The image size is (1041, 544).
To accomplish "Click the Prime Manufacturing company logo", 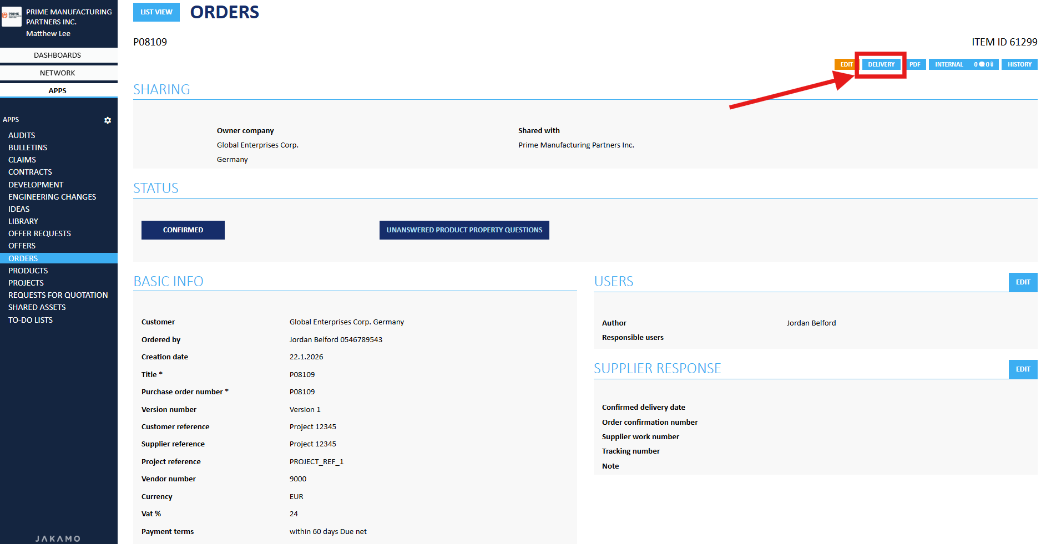I will coord(12,17).
